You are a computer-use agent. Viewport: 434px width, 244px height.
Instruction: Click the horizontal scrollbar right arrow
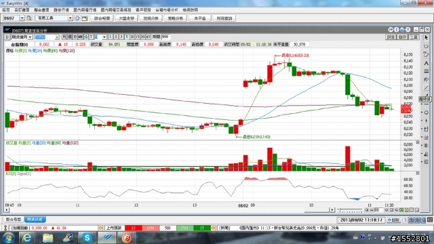(x=332, y=210)
